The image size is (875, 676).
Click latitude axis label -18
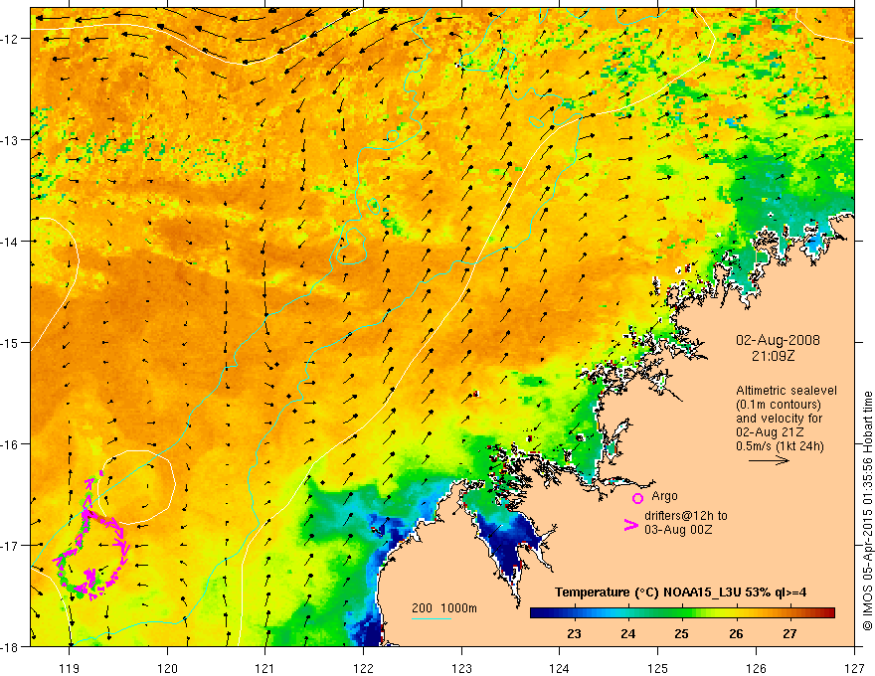[x=10, y=646]
